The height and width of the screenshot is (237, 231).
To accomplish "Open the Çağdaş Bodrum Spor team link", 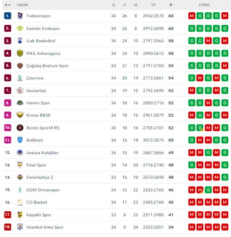I will (48, 66).
